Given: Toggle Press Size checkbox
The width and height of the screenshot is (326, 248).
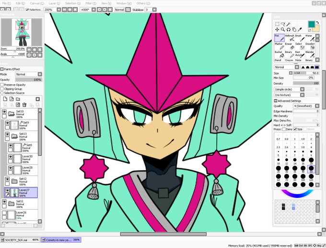Looking at the screenshot, I should click(x=295, y=129).
